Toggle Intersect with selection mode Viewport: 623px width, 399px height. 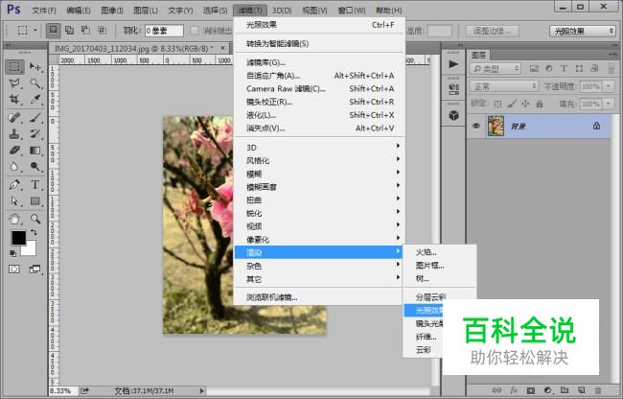[103, 30]
